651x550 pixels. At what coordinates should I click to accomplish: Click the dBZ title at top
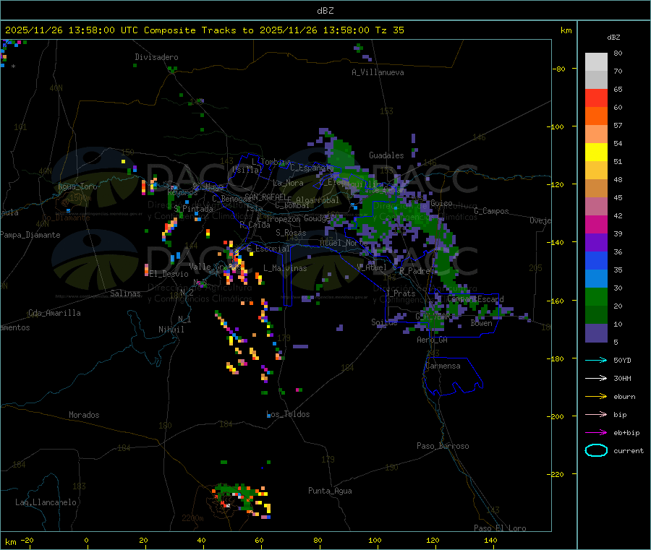pyautogui.click(x=325, y=11)
